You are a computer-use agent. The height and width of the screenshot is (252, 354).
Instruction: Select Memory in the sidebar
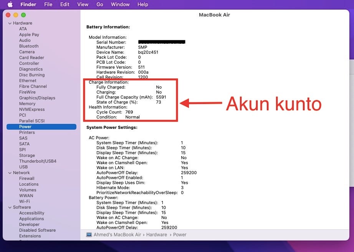pyautogui.click(x=27, y=104)
